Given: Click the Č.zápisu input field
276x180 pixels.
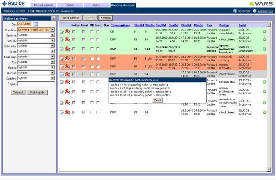Looking at the screenshot, I should 36,84.
